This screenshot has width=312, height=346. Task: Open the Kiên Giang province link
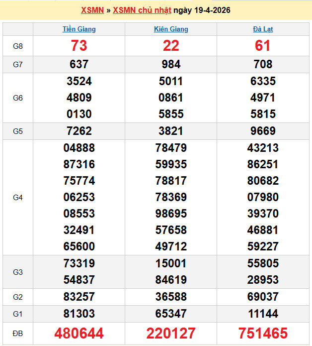(x=171, y=29)
